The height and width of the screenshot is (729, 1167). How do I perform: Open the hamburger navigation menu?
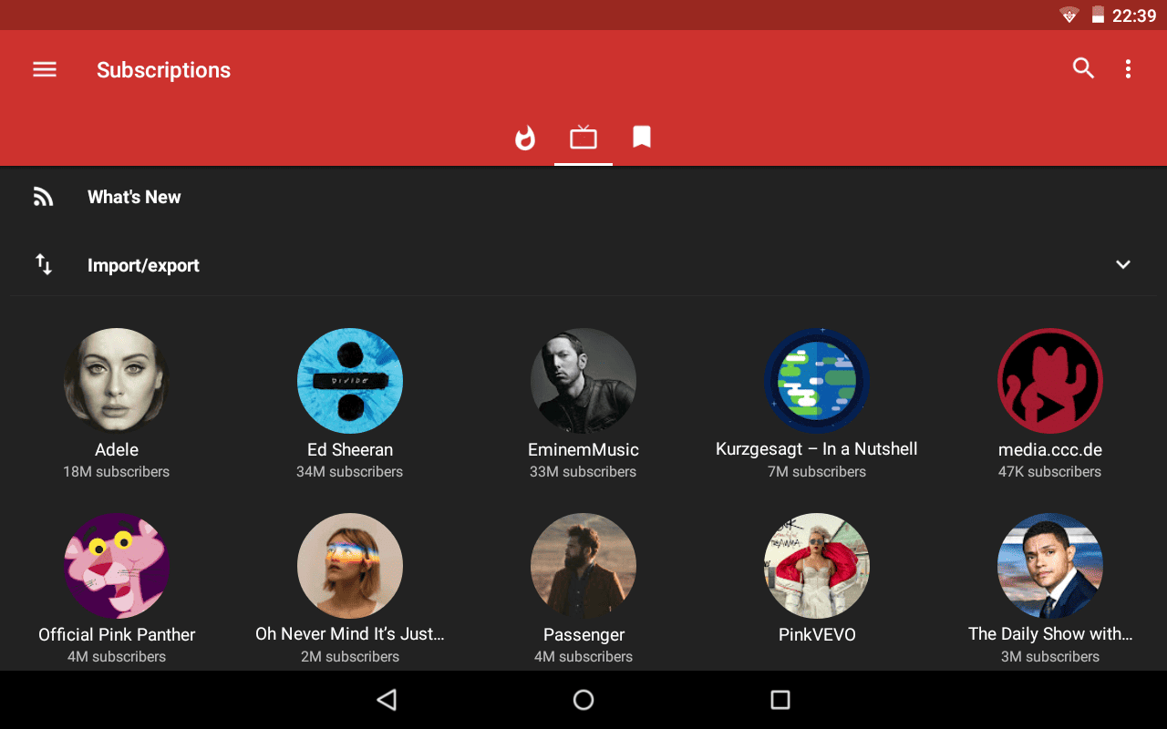[45, 69]
